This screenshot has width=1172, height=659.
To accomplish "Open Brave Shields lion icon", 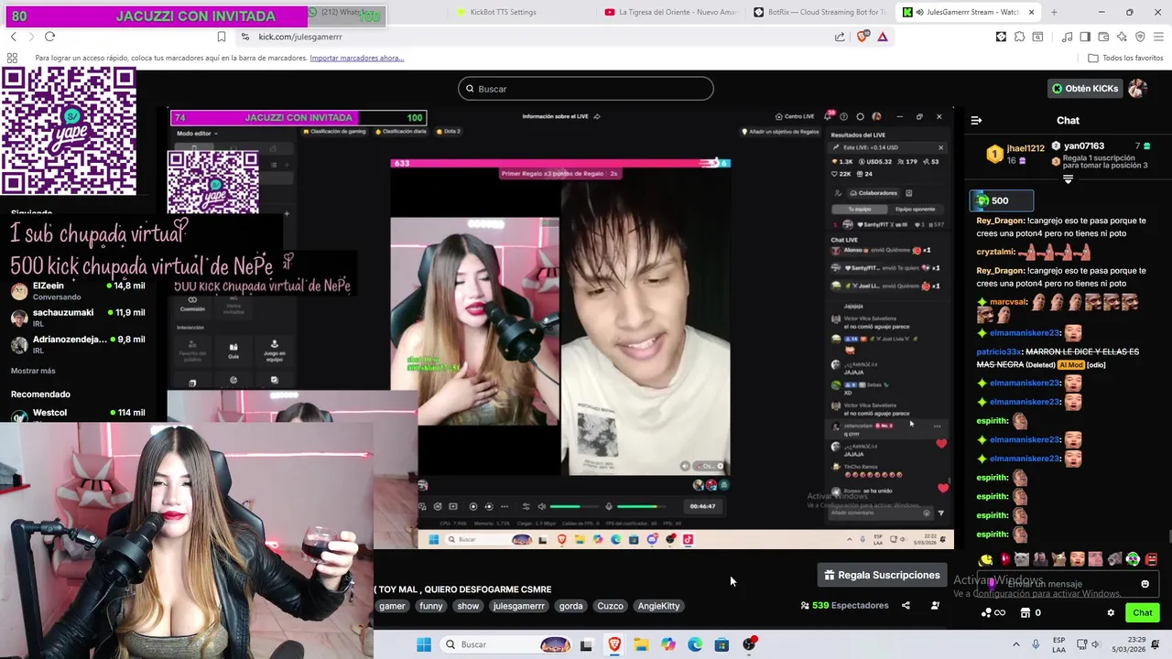I will coord(863,37).
